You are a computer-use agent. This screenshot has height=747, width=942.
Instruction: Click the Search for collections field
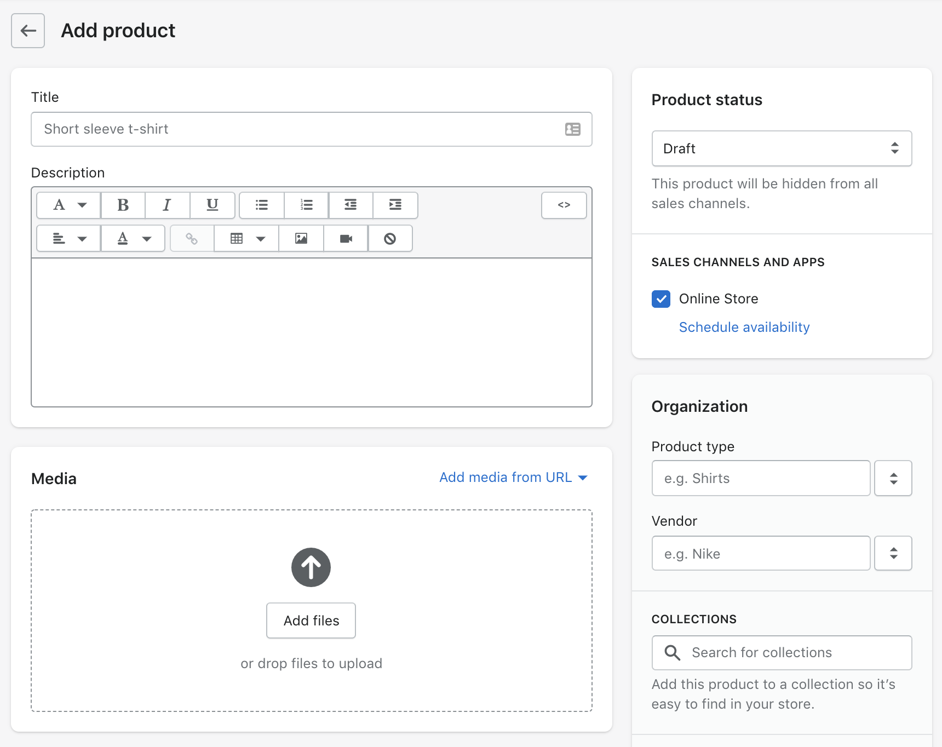tap(782, 652)
